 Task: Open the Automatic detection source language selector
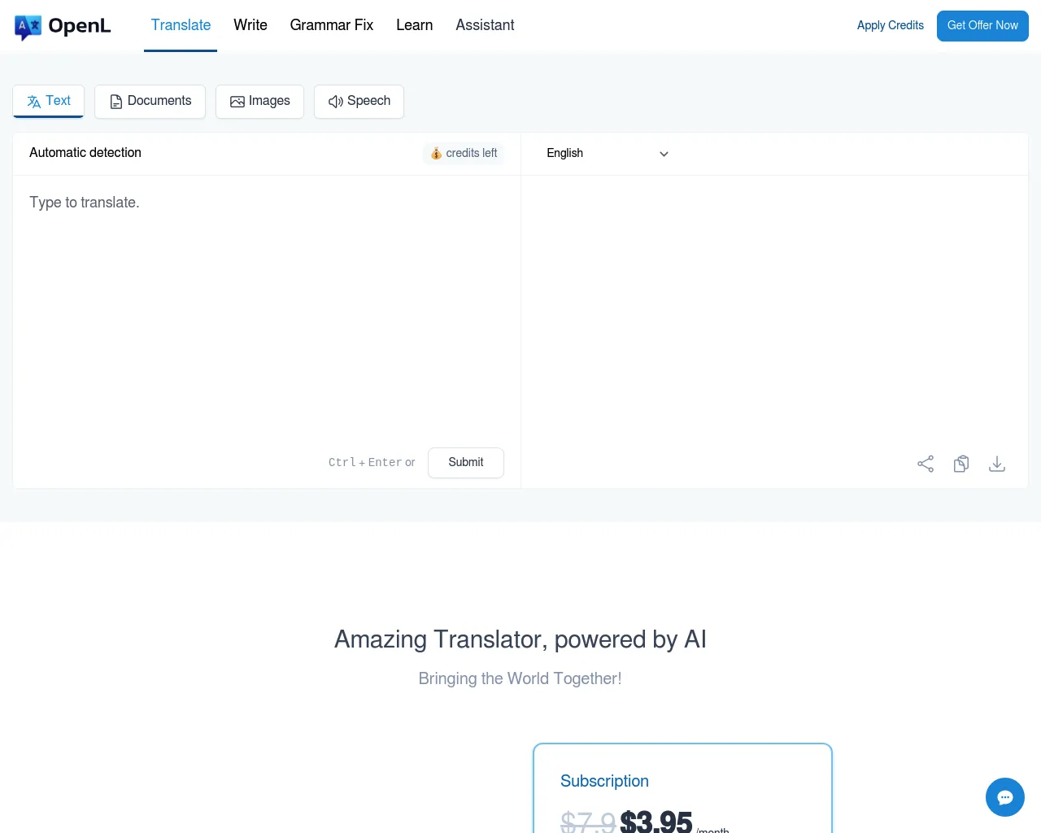click(x=85, y=153)
